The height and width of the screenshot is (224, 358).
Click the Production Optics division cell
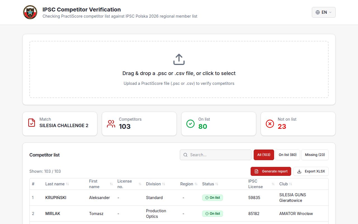(x=156, y=214)
